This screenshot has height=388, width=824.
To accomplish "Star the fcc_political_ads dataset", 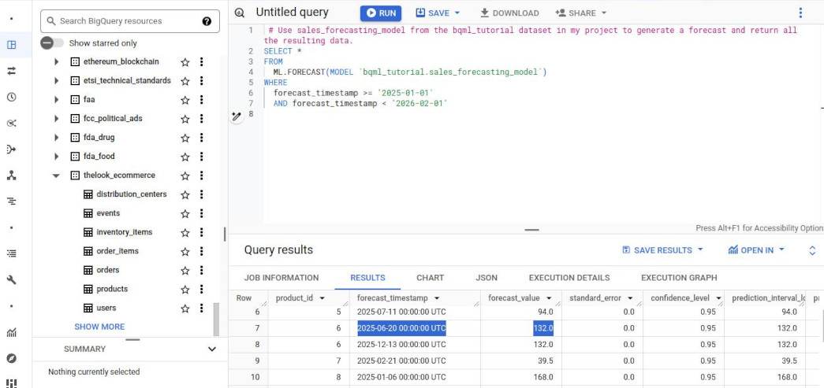I will click(x=185, y=119).
